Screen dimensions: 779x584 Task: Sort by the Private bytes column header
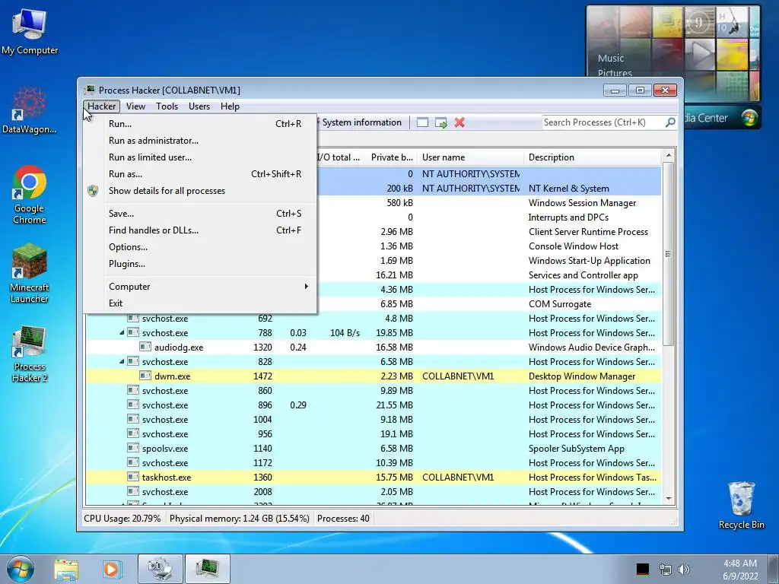click(x=392, y=157)
